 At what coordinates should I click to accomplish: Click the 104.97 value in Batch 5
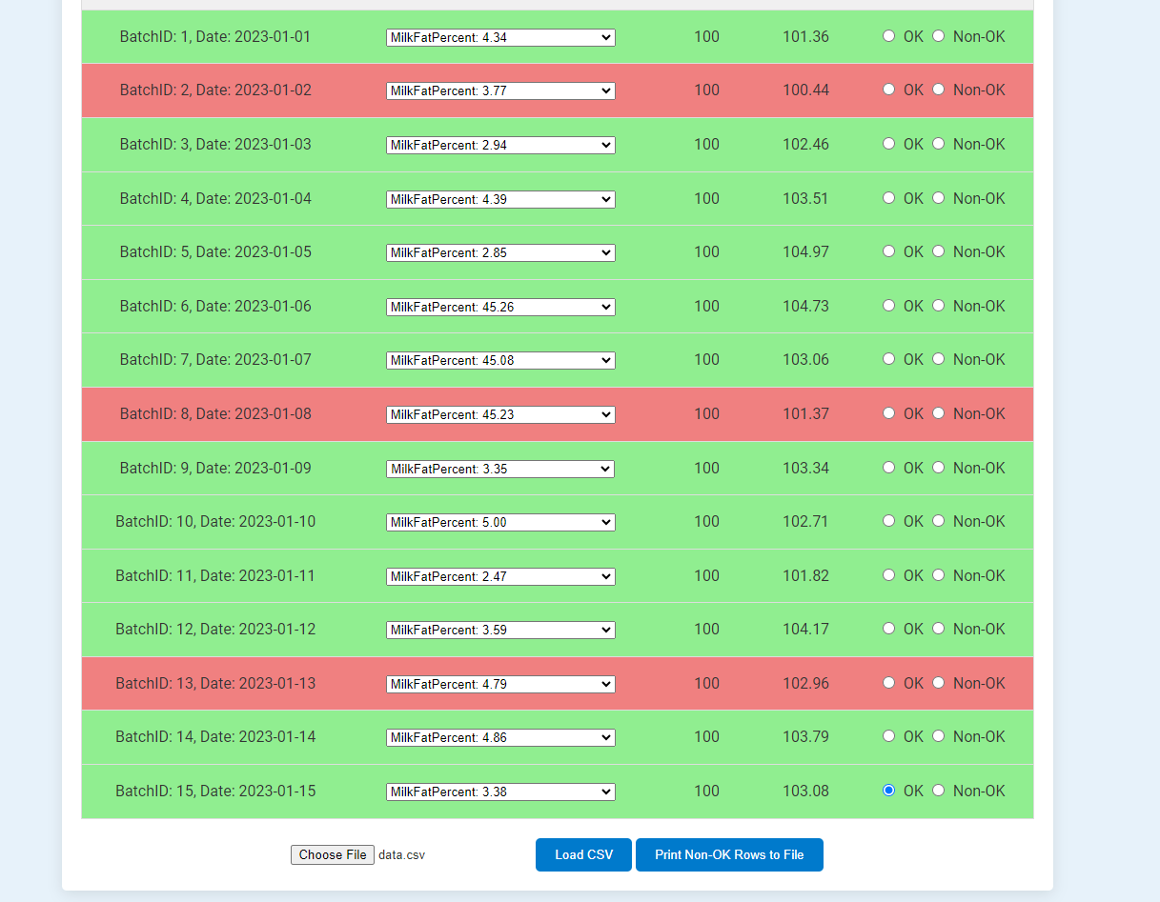pyautogui.click(x=805, y=251)
